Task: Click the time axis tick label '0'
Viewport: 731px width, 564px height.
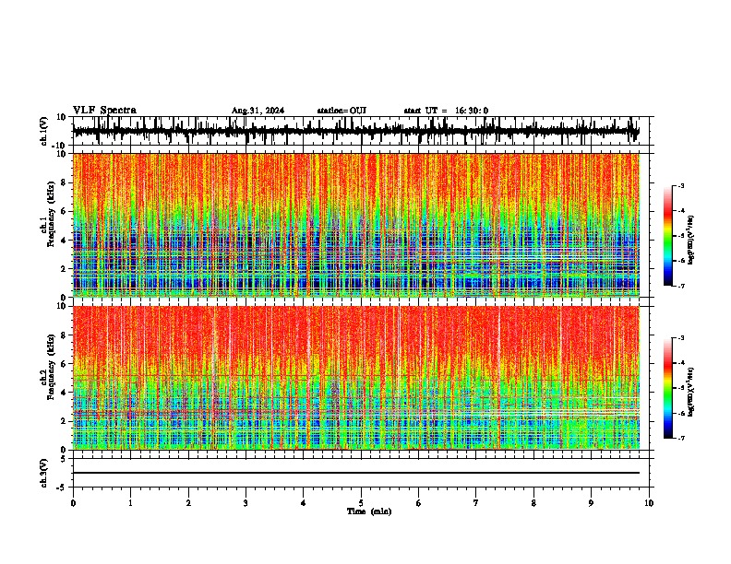Action: (x=73, y=503)
